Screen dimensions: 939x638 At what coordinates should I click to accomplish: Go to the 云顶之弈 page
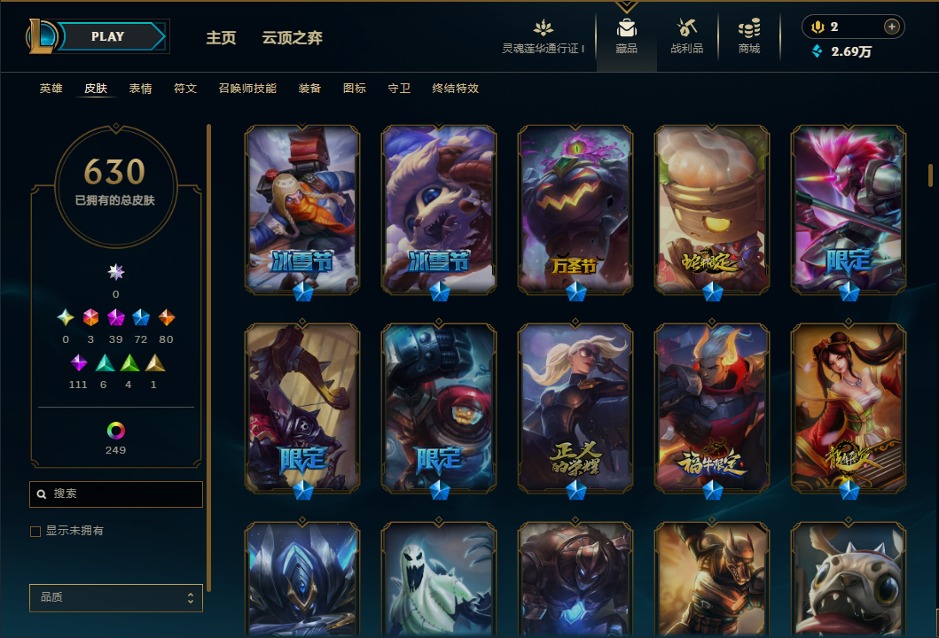(x=293, y=38)
